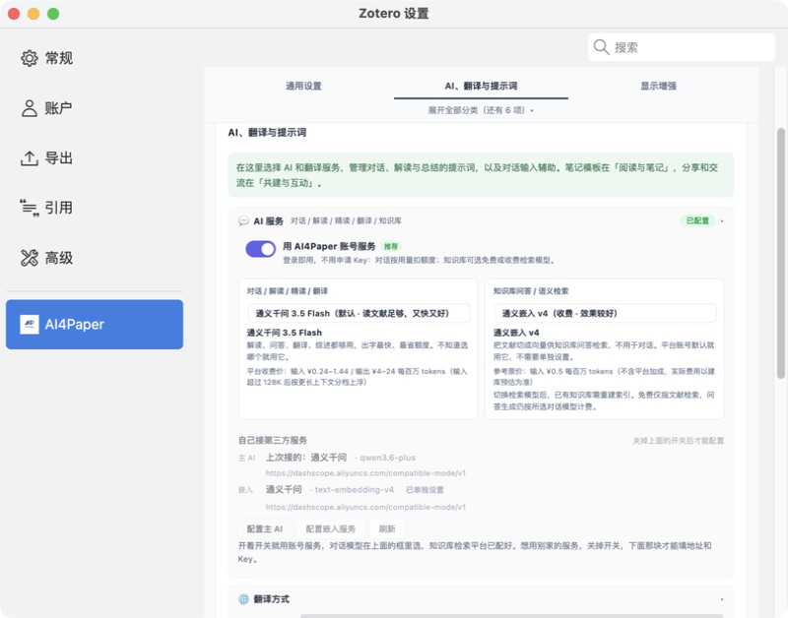This screenshot has height=618, width=788.
Task: Open the 常规 settings pane
Action: [46, 58]
